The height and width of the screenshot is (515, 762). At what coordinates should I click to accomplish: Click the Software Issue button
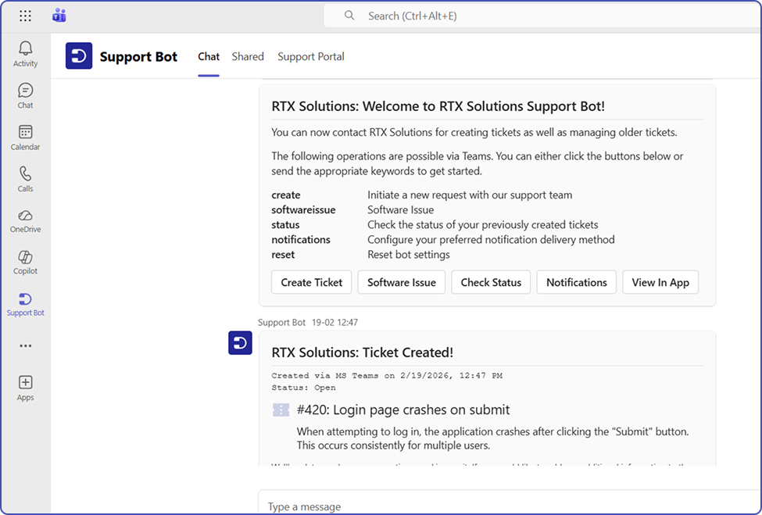402,282
